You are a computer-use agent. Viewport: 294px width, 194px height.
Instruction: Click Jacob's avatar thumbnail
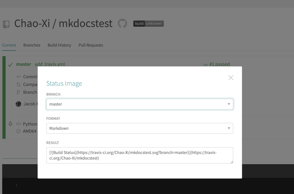point(19,104)
